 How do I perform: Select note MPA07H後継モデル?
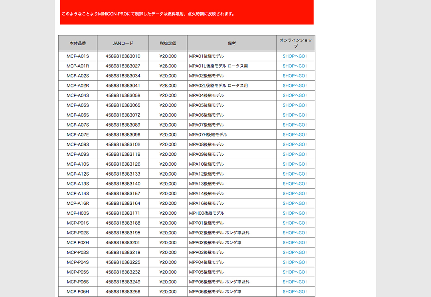pyautogui.click(x=208, y=135)
